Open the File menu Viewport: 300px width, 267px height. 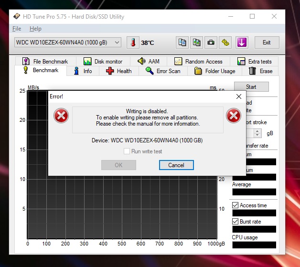pyautogui.click(x=17, y=29)
